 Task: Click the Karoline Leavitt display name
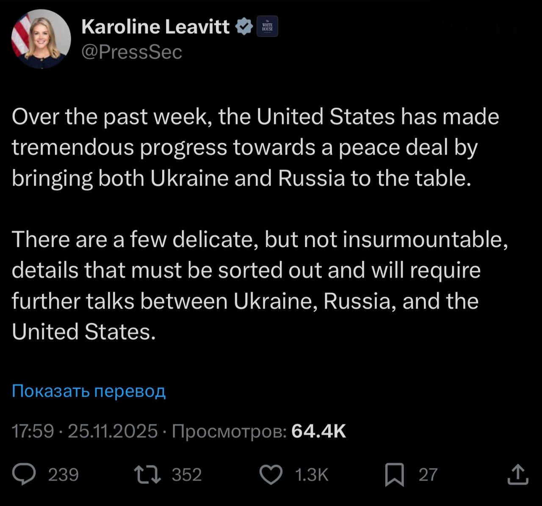click(x=155, y=27)
